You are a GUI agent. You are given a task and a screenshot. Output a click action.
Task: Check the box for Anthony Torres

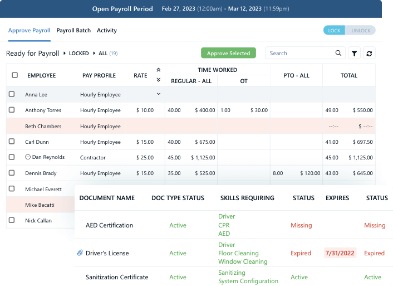[12, 110]
